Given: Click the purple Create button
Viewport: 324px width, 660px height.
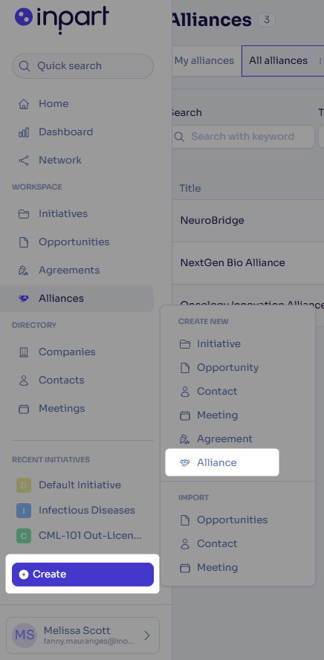Looking at the screenshot, I should pos(83,574).
